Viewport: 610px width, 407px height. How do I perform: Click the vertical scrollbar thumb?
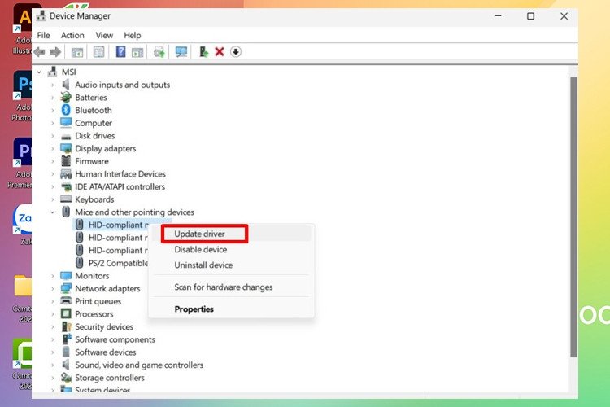point(573,217)
